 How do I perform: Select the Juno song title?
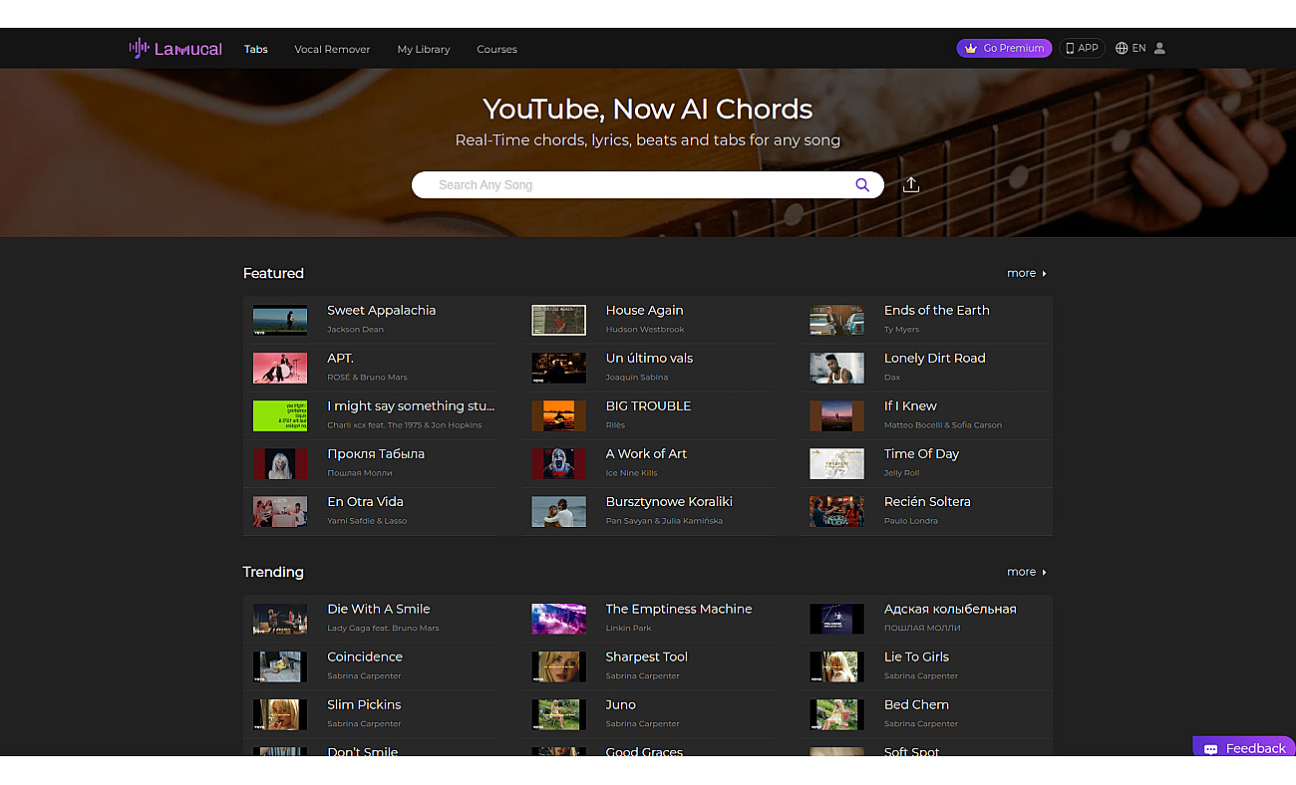click(x=621, y=705)
